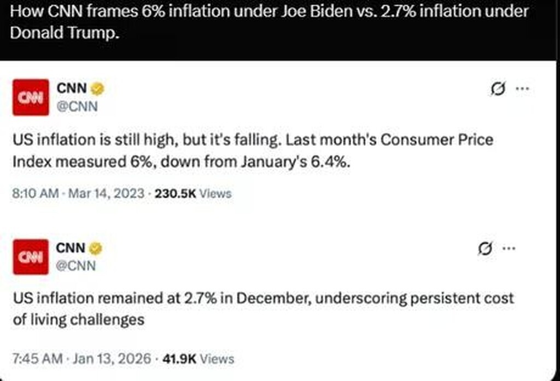Click Grok icon on the 6% inflation tweet

coord(498,88)
